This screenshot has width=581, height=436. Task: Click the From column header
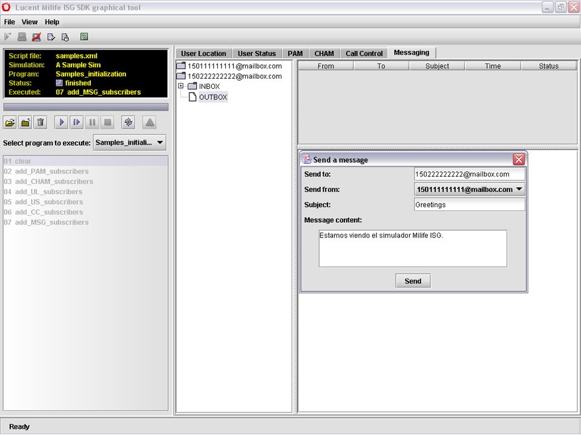326,66
